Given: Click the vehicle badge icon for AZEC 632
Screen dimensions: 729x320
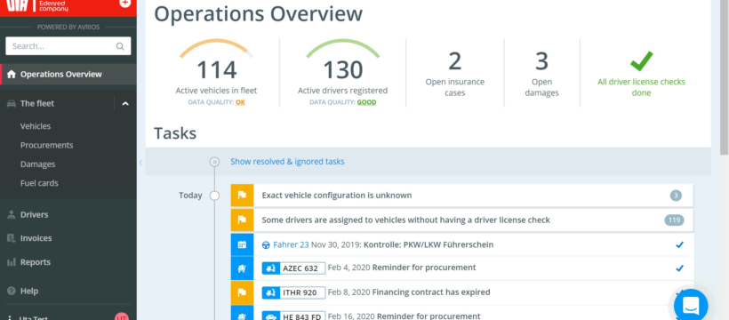Looking at the screenshot, I should tap(270, 268).
